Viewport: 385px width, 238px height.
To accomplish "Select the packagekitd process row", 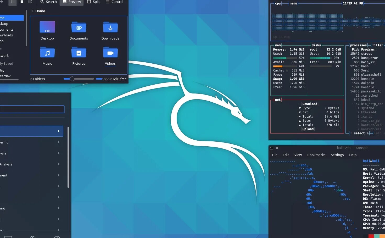I will tap(366, 91).
